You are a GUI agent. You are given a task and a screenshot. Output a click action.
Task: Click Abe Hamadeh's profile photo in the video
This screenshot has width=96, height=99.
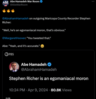pyautogui.click(x=14, y=67)
